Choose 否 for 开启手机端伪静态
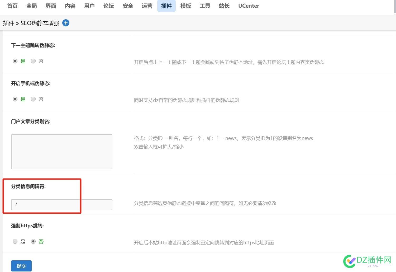Screen dimensions: 396x272 coord(33,99)
